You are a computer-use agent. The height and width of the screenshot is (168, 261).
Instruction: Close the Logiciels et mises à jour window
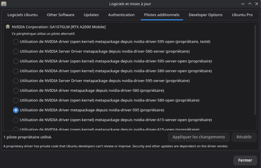pos(257,4)
